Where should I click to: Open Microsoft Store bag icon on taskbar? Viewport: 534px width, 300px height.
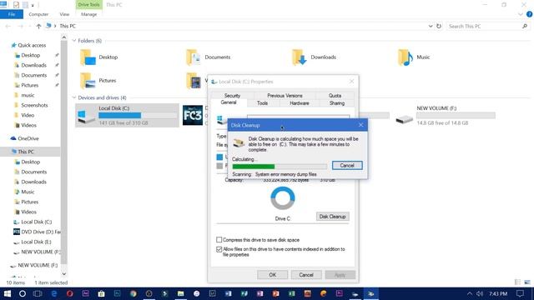coord(101,293)
